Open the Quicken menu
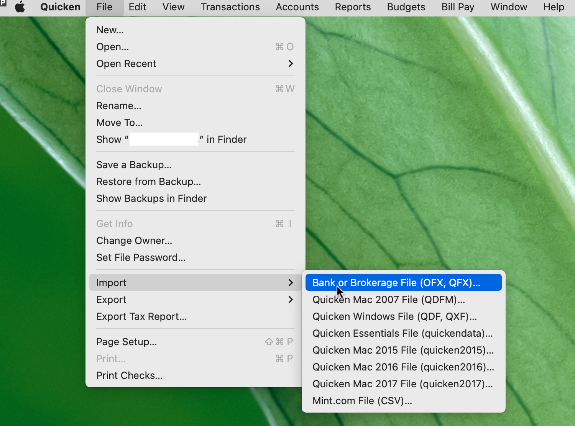The height and width of the screenshot is (426, 575). pyautogui.click(x=60, y=7)
